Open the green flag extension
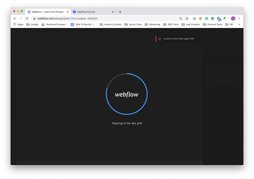Viewport: 254px width, 179px height. click(225, 19)
